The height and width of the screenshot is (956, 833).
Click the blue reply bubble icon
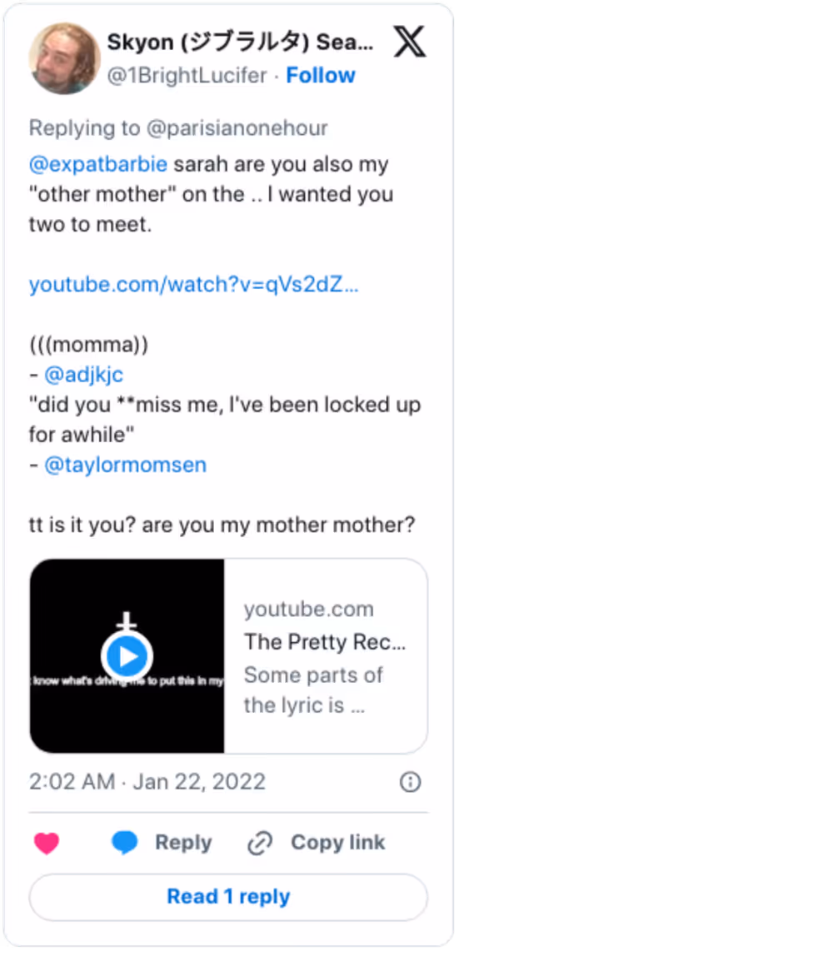coord(125,843)
